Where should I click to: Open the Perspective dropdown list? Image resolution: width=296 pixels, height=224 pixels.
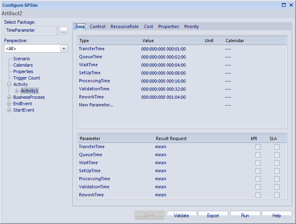[64, 49]
